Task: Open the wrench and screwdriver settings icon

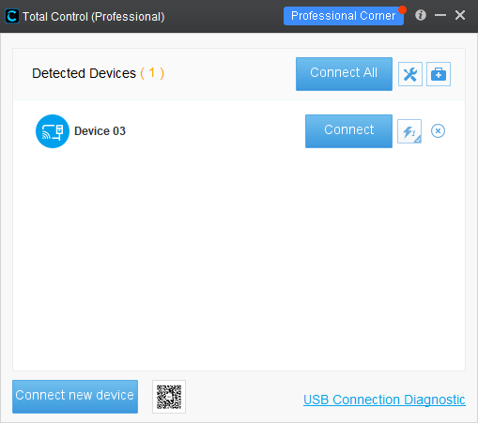Action: [x=410, y=74]
